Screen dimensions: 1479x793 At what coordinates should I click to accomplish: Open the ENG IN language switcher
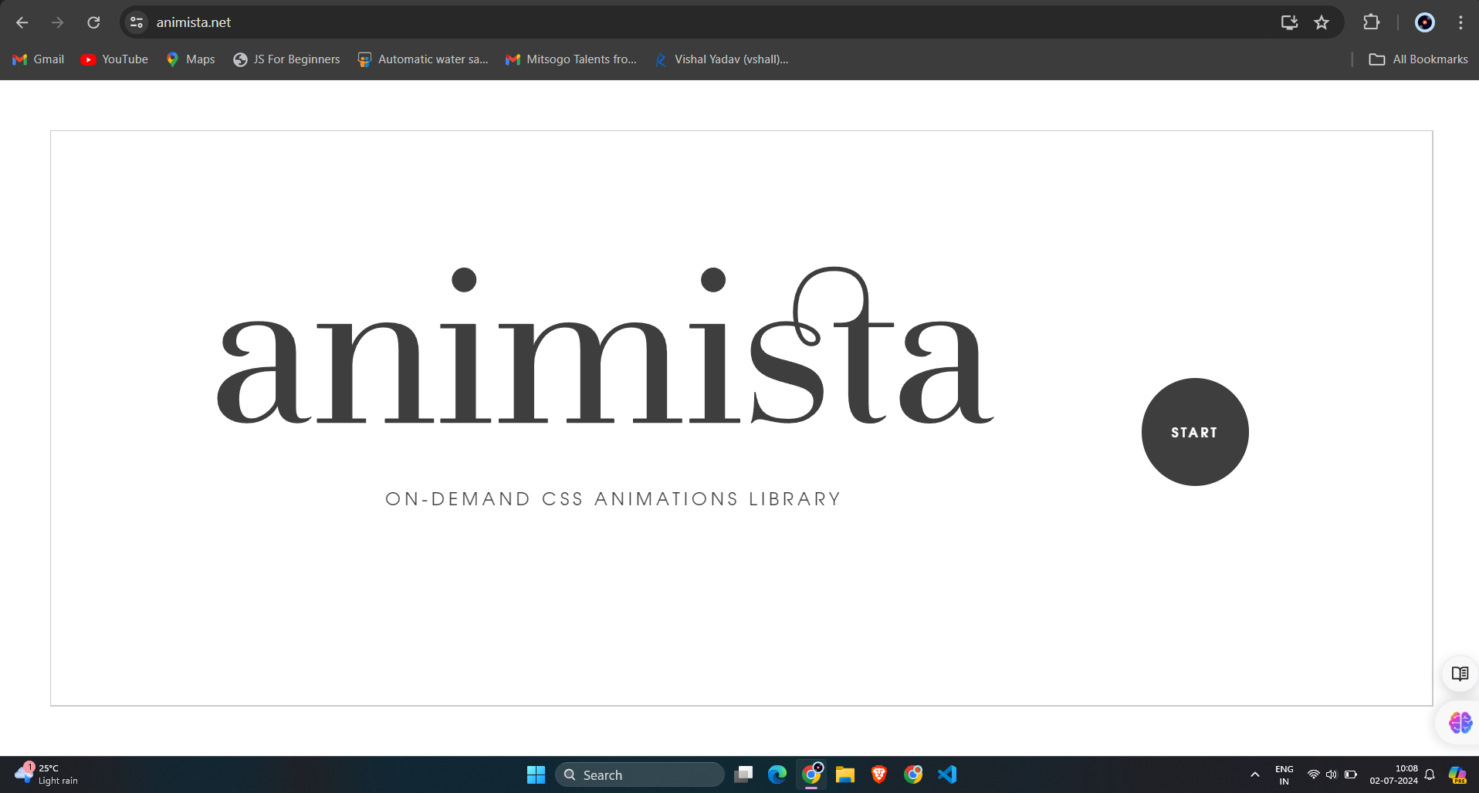1284,774
